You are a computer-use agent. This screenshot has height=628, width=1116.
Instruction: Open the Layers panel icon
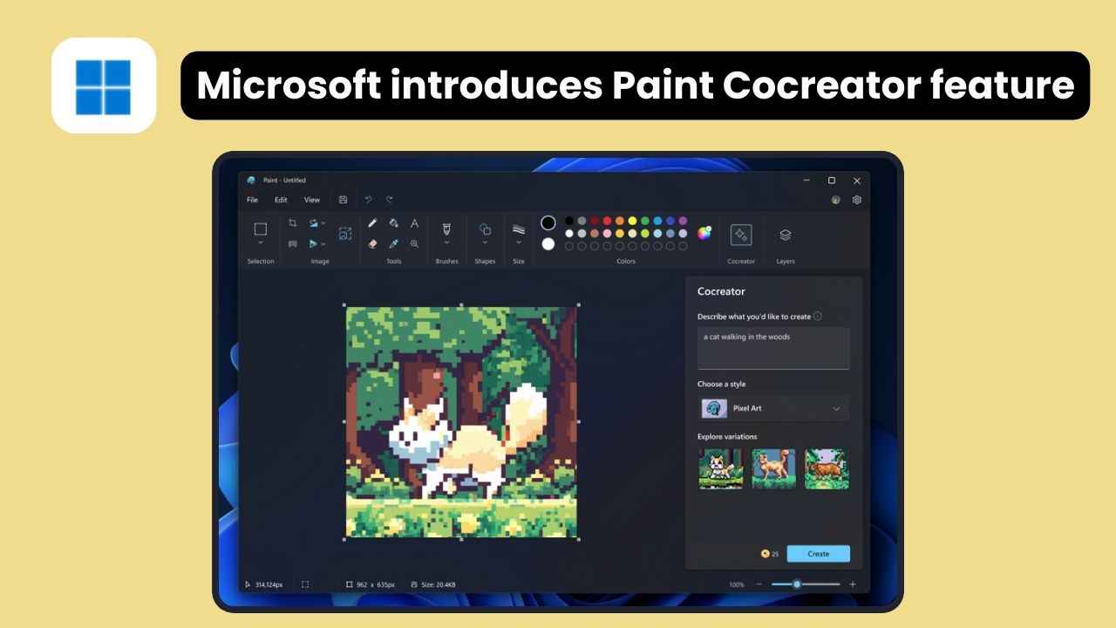coord(785,235)
